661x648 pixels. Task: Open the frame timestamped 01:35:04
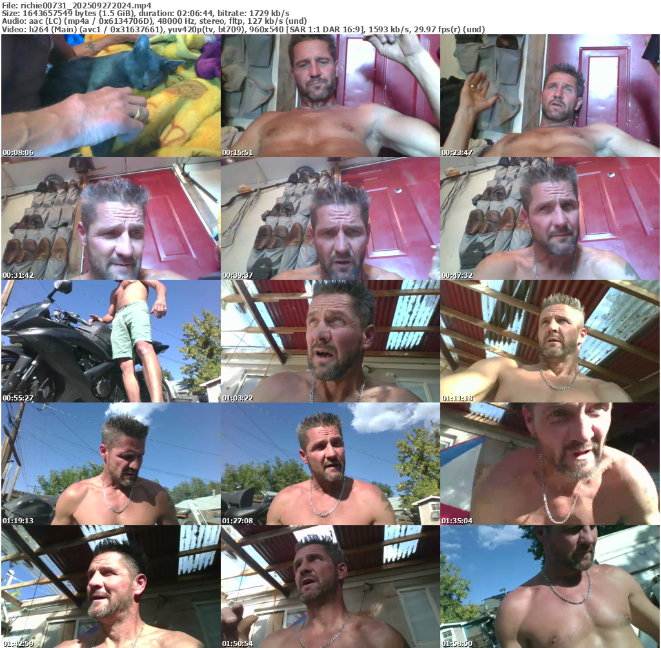click(550, 464)
